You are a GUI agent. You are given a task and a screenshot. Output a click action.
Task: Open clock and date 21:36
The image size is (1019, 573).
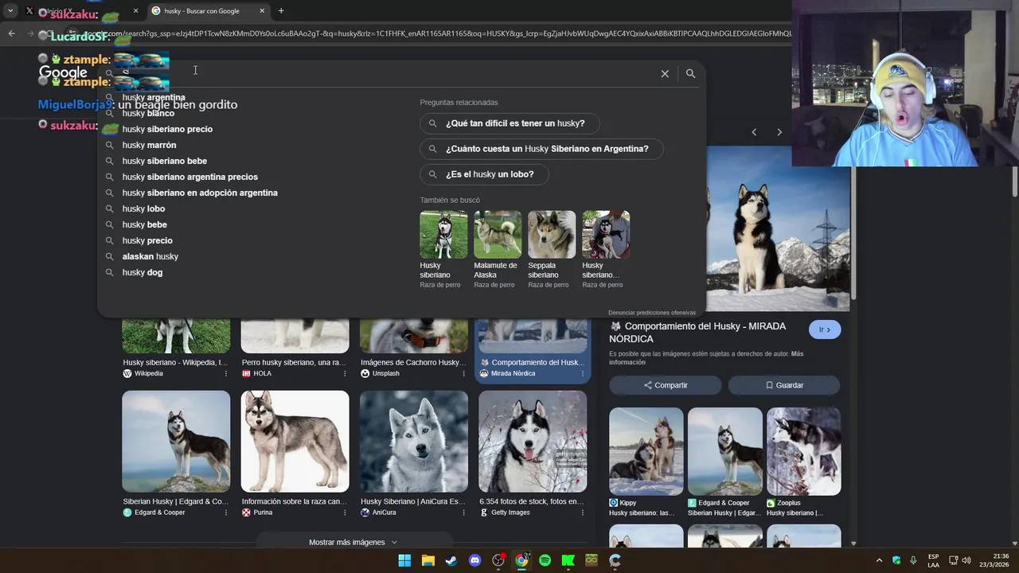tap(994, 560)
